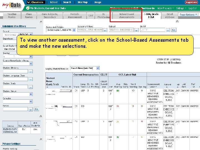Click Go beside the Period field
This screenshot has width=200, height=150.
pos(36,109)
